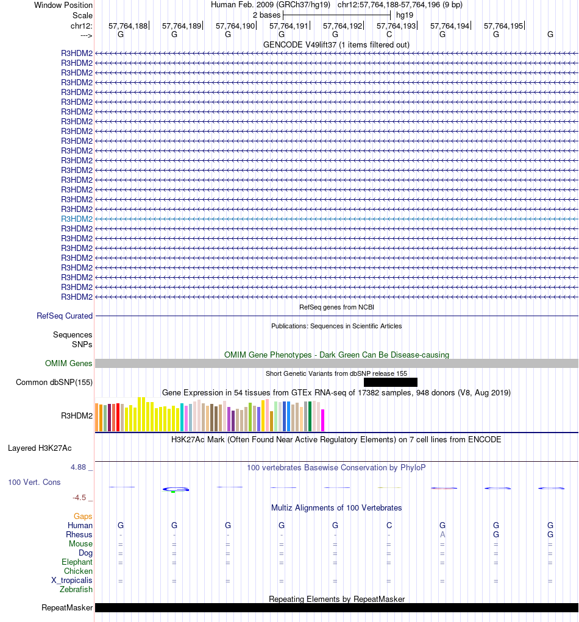Viewport: 579px width, 622px height.
Task: Click the Gaps row label
Action: [83, 516]
